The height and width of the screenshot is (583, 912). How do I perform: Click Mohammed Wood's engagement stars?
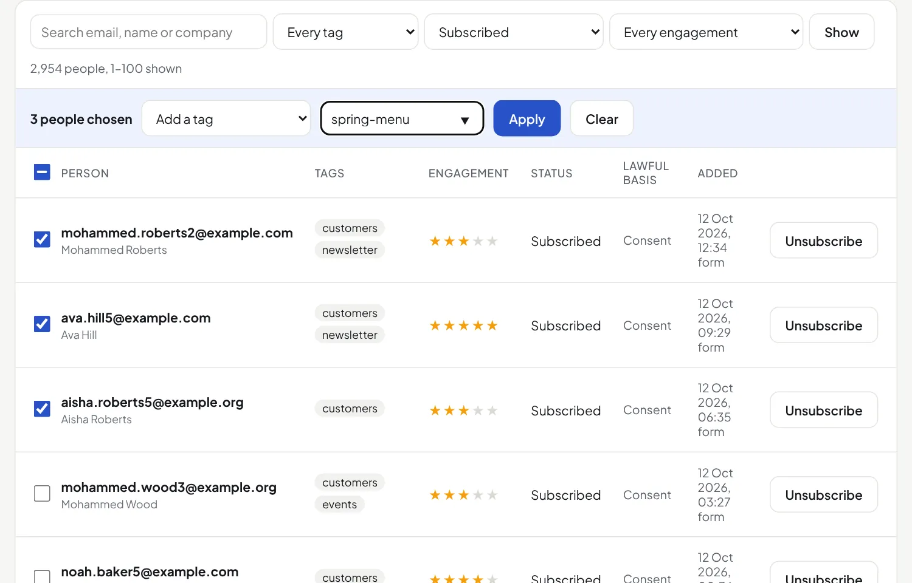(x=463, y=495)
